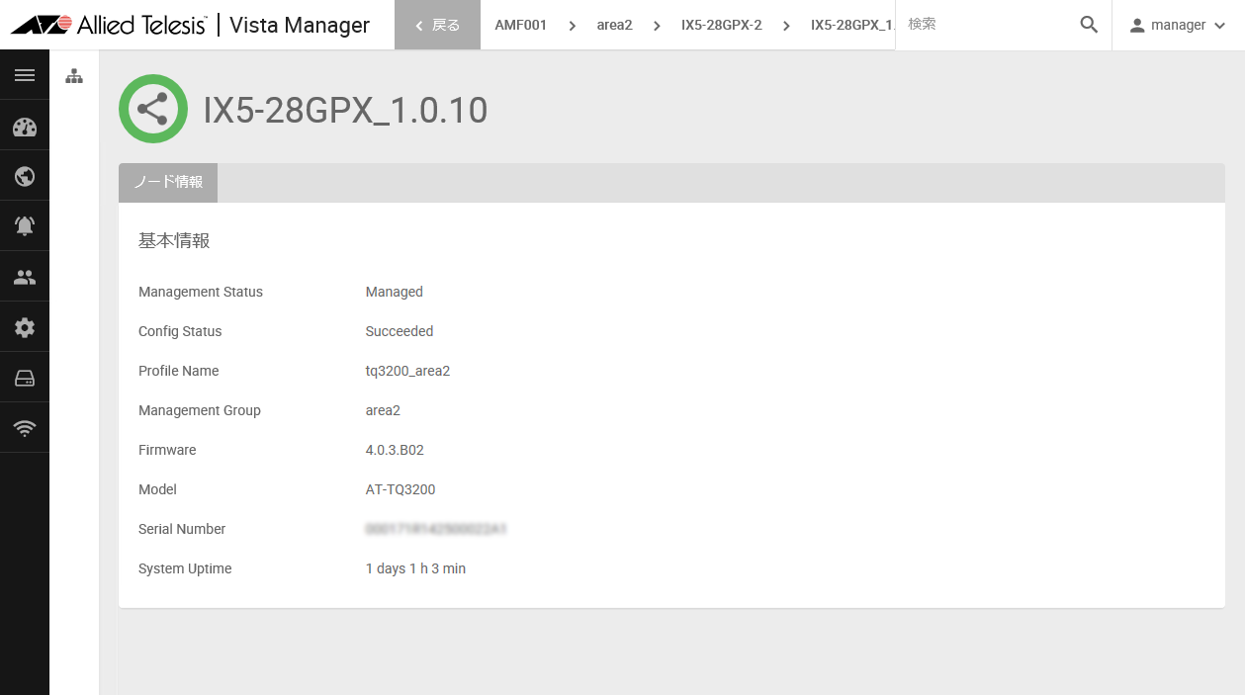
Task: Click the 1 days 1 h 3 min value
Action: click(x=415, y=568)
